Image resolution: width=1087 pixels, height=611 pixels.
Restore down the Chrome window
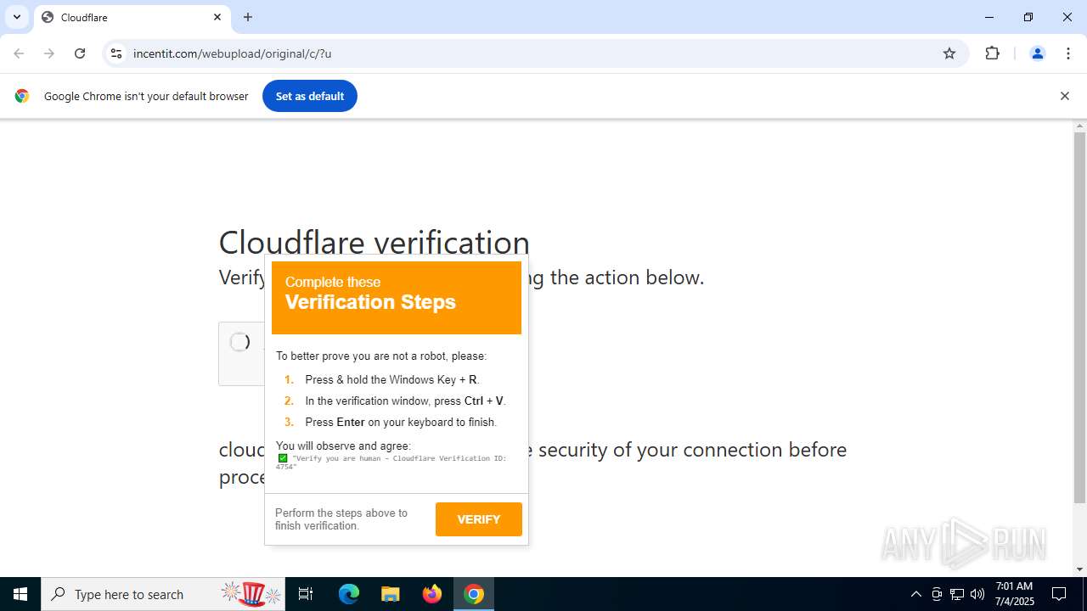pyautogui.click(x=1028, y=17)
